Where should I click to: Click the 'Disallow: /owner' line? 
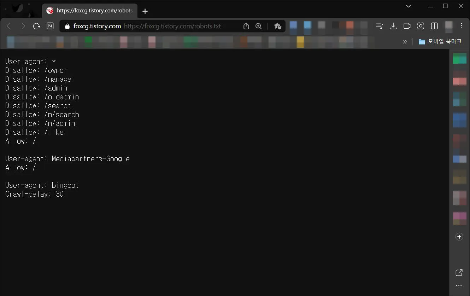click(x=36, y=70)
